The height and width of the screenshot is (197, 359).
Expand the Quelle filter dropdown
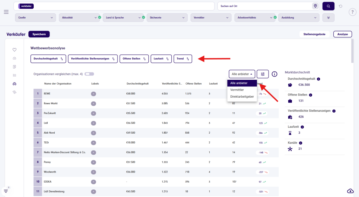click(35, 17)
